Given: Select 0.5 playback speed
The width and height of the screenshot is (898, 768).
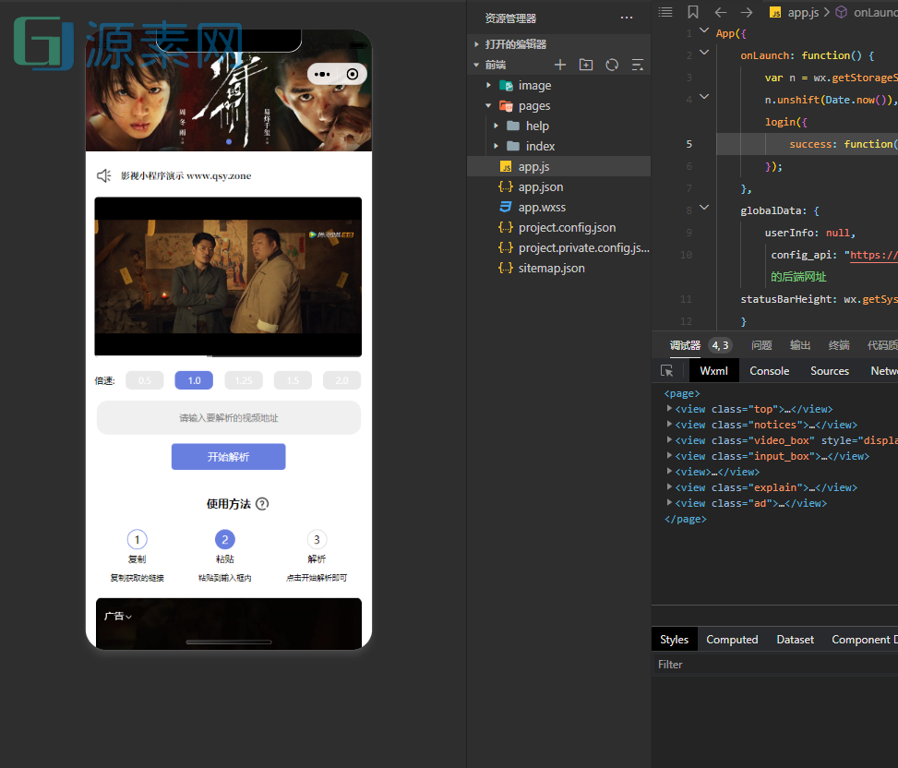Looking at the screenshot, I should point(145,380).
